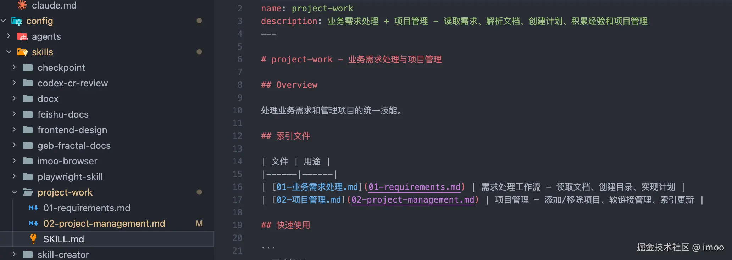Click the config folder gear icon
This screenshot has height=260, width=732.
[x=17, y=21]
